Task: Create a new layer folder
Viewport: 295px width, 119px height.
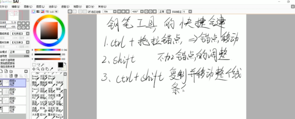Action: (x=11, y=71)
